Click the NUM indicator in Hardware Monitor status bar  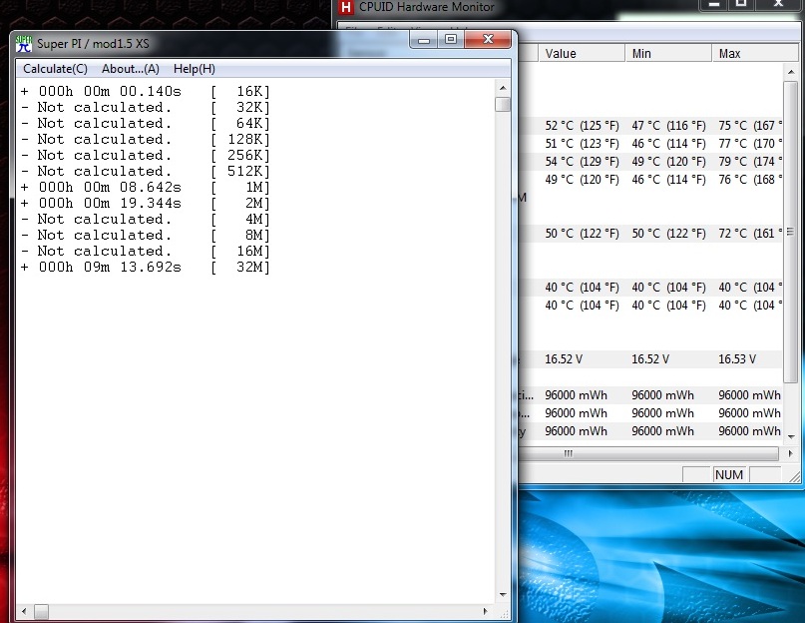coord(729,474)
